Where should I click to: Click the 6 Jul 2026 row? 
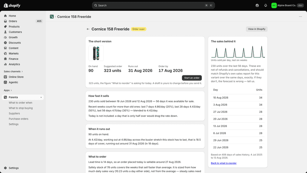238,133
